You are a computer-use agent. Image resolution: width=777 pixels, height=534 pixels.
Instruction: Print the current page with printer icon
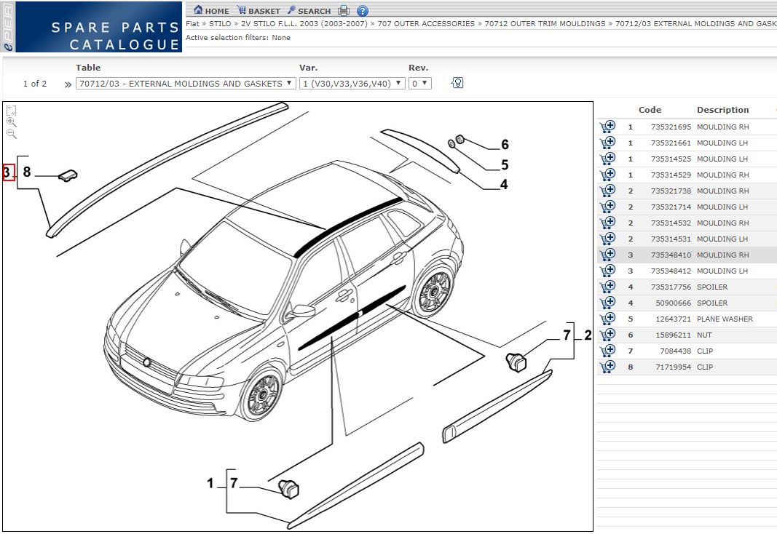tap(344, 10)
